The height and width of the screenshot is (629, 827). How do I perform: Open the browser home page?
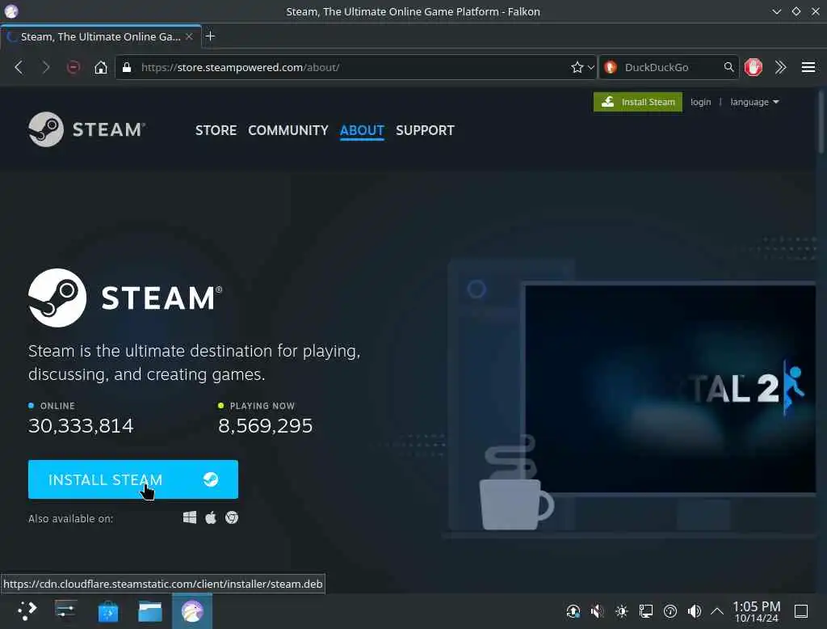(x=101, y=67)
